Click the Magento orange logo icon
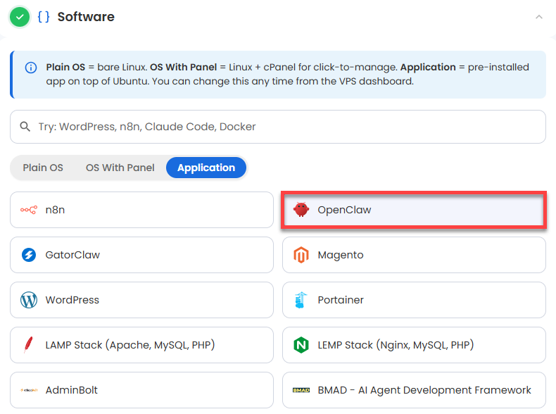The height and width of the screenshot is (414, 556). (301, 255)
